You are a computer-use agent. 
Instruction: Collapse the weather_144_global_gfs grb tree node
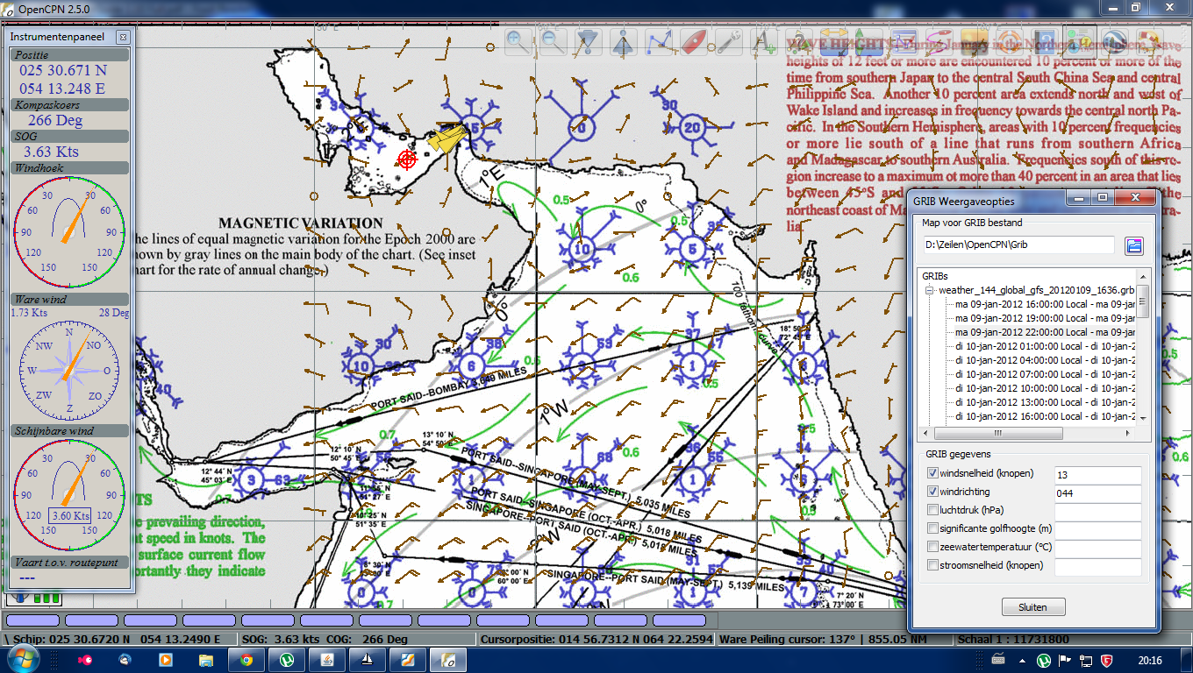929,289
